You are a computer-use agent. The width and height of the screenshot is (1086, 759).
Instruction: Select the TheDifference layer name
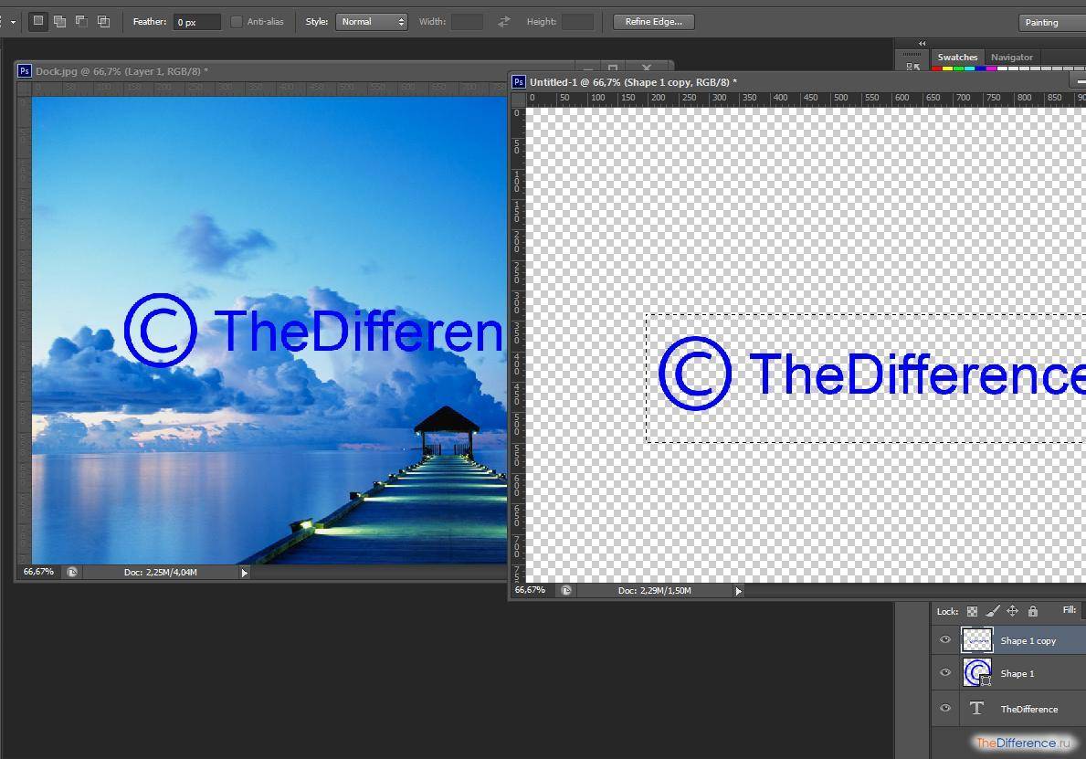pyautogui.click(x=1028, y=709)
